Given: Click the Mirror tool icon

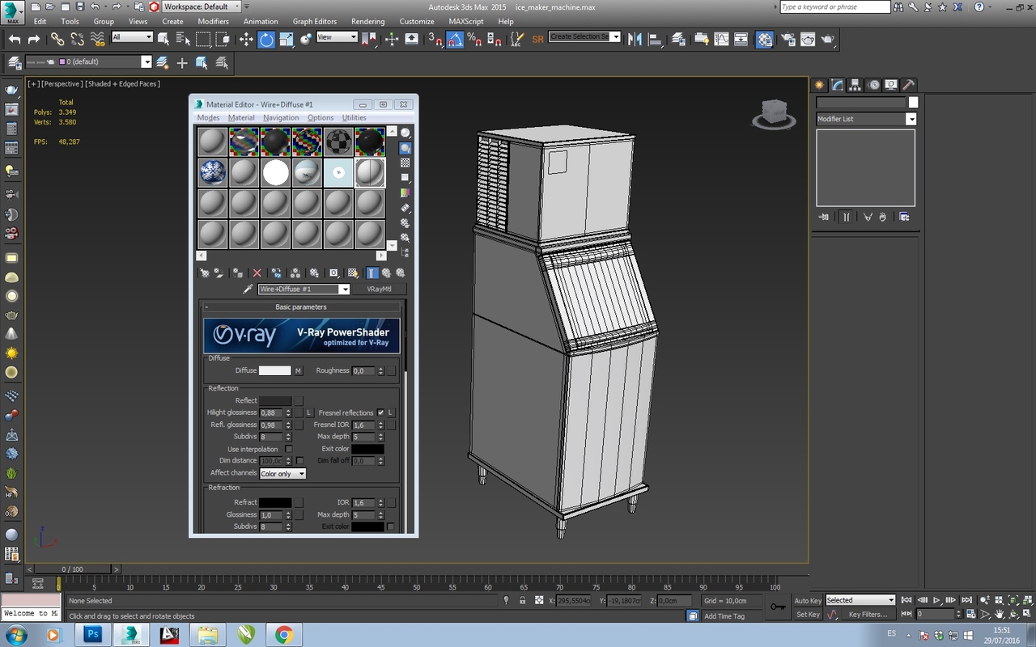Looking at the screenshot, I should [635, 39].
